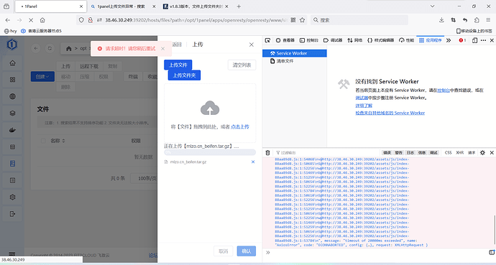Click the 上传文件夹 button
The height and width of the screenshot is (265, 496).
click(184, 75)
